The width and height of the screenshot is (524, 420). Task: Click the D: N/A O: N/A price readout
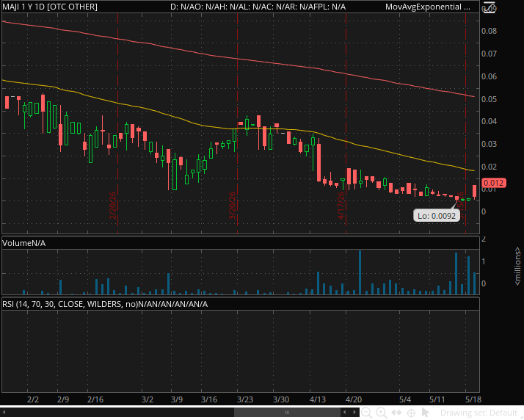click(x=258, y=7)
